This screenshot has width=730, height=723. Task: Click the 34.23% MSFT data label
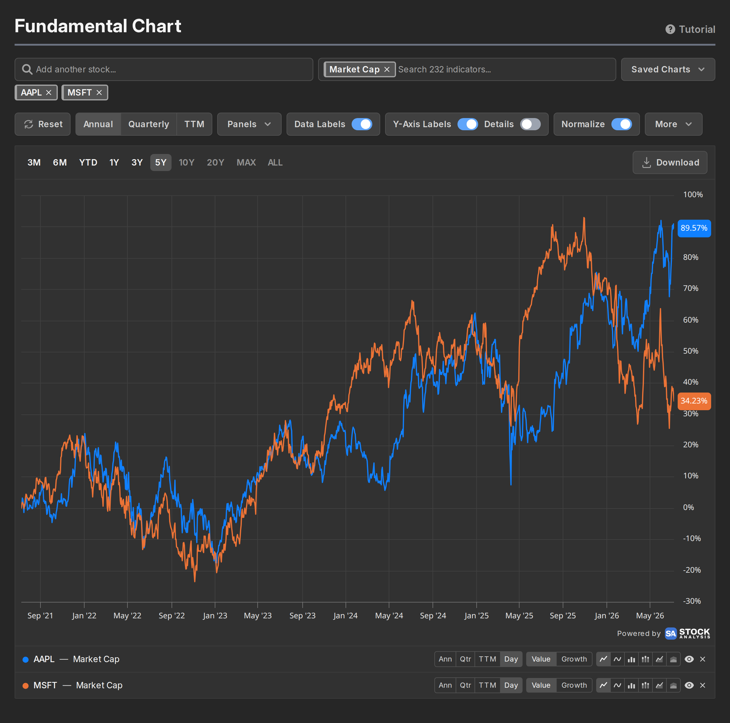click(x=694, y=401)
